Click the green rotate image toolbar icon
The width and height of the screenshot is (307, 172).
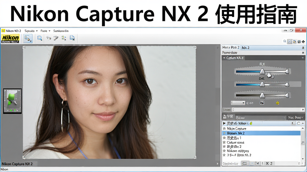coord(64,38)
